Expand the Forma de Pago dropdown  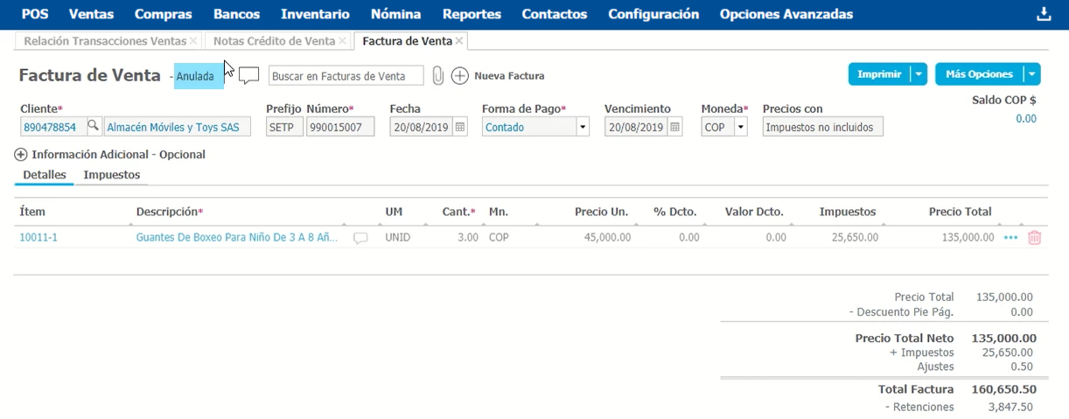[x=583, y=127]
